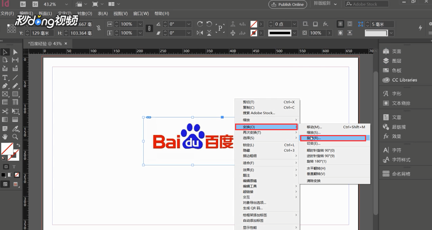Rotate 90° clockwise from control bar
This screenshot has width=432, height=230.
pos(200,24)
